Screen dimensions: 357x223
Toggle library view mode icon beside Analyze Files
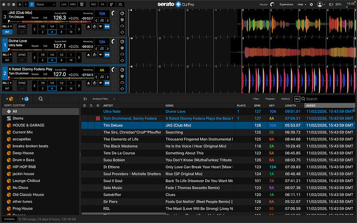[85, 99]
